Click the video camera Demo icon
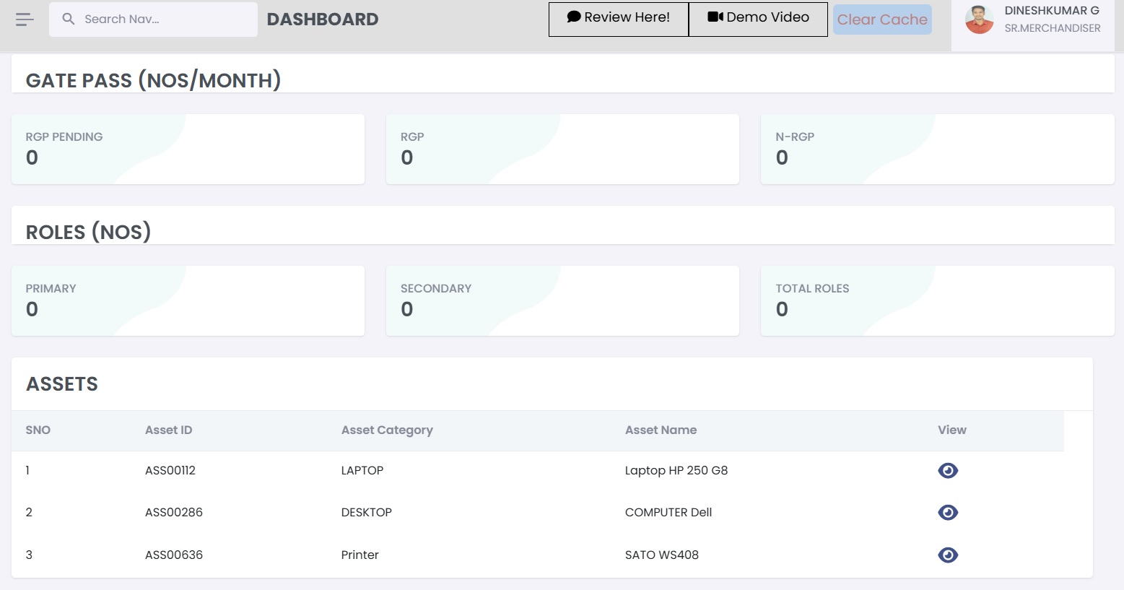Screen dimensions: 1124x590 coord(715,17)
